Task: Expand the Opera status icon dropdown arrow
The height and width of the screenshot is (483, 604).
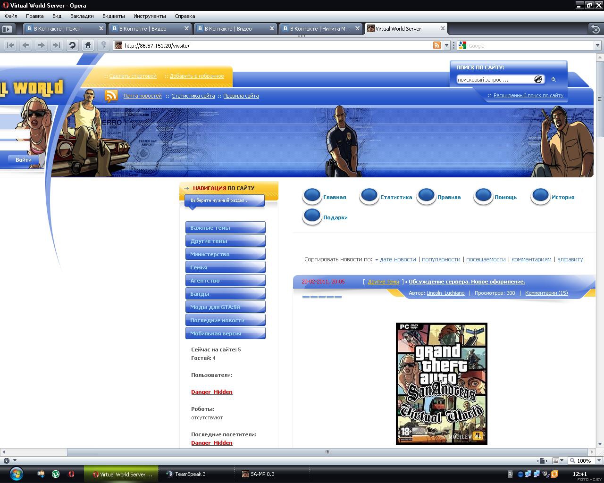Action: (15, 460)
